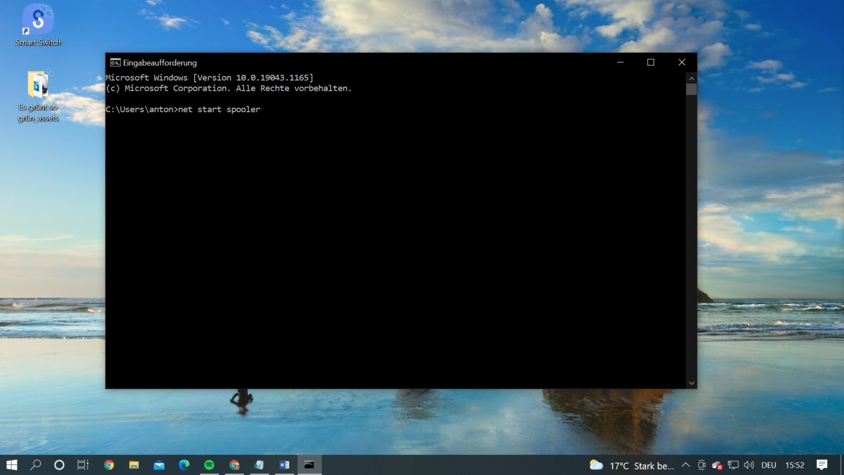
Task: Open Task View from the taskbar
Action: click(x=83, y=465)
